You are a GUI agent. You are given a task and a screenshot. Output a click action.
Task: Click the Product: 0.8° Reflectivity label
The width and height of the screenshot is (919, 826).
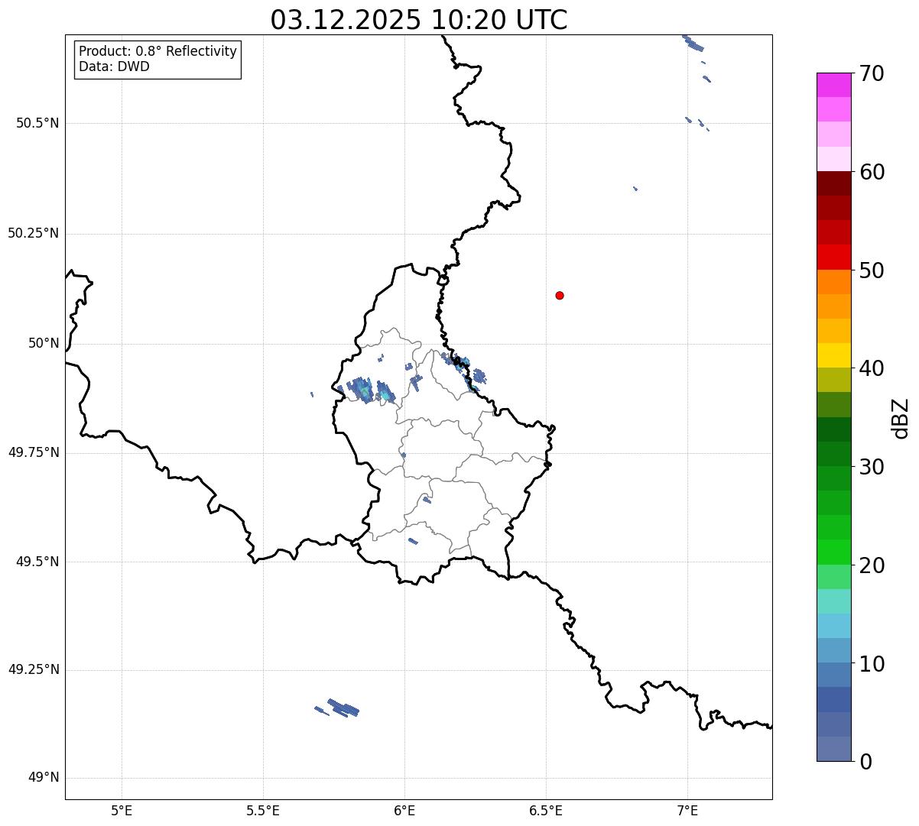(158, 51)
